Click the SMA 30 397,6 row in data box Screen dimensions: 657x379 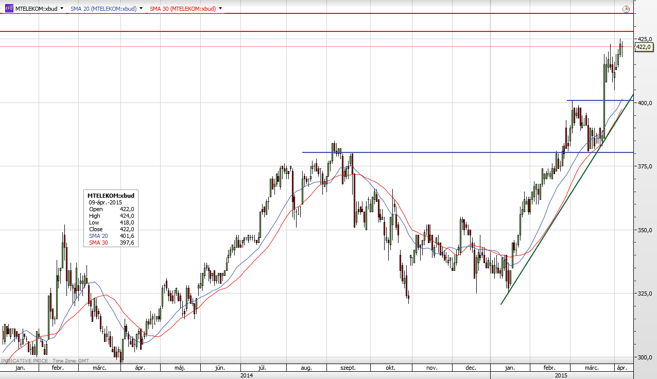coord(112,243)
